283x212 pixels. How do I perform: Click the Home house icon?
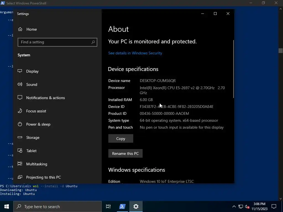20,29
